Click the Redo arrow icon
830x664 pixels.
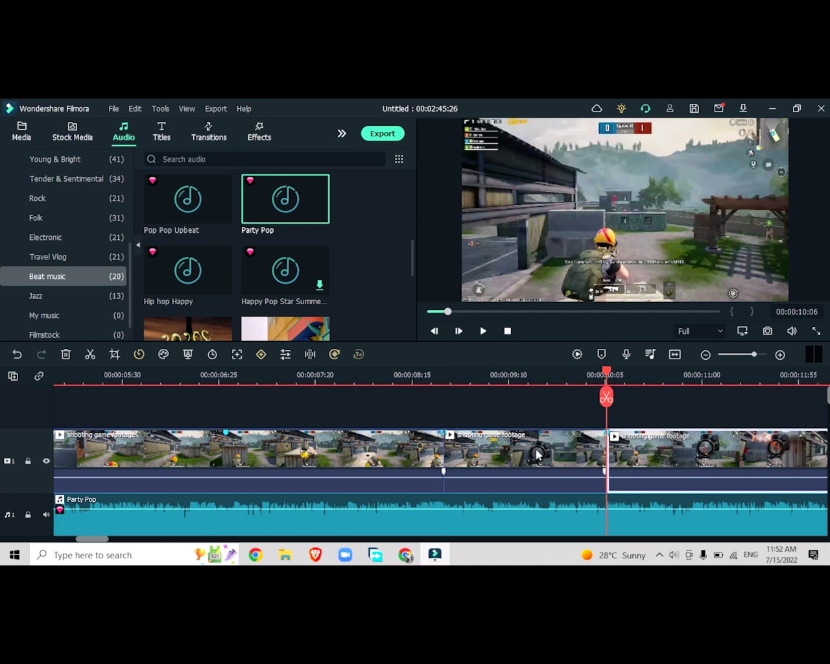[41, 354]
